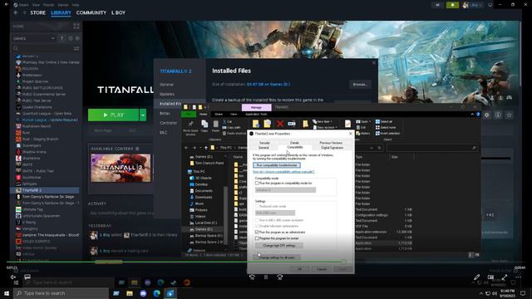Open the video player captions menu
This screenshot has width=532, height=299.
point(27,277)
